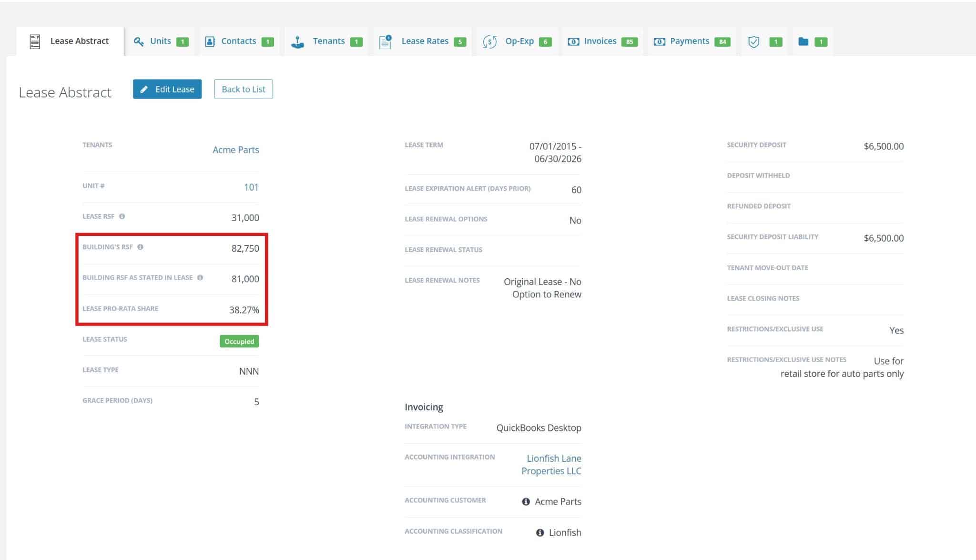Open the Lease Rates tab
976x560 pixels.
coord(424,41)
